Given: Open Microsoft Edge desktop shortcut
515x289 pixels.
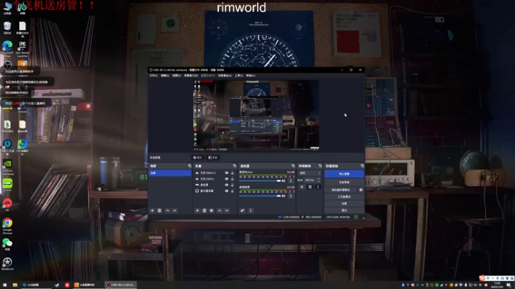Looking at the screenshot, I should click(7, 49).
